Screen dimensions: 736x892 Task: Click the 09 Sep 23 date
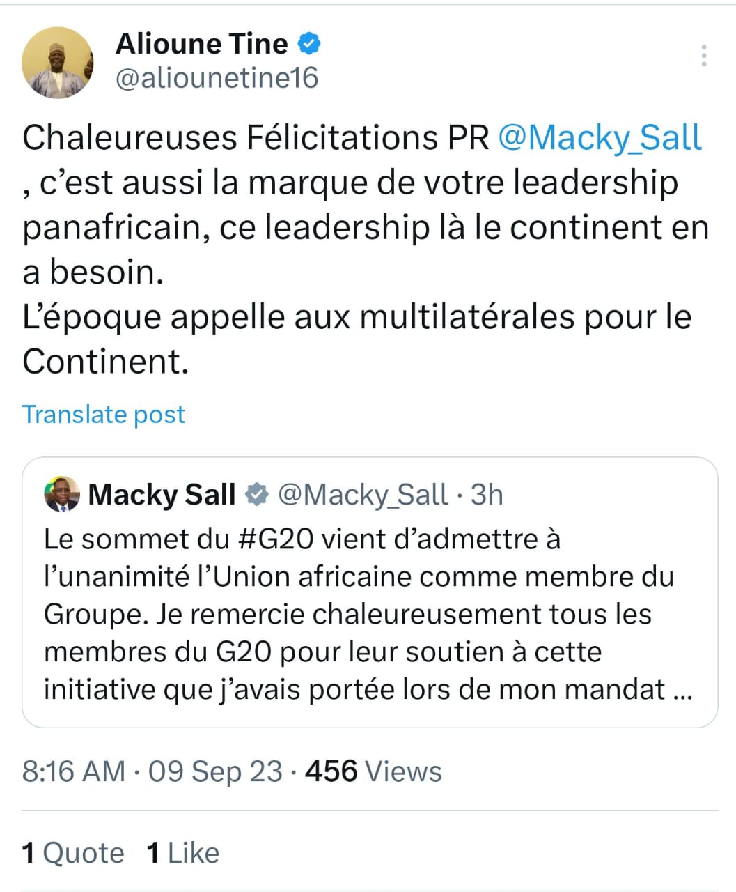(215, 772)
